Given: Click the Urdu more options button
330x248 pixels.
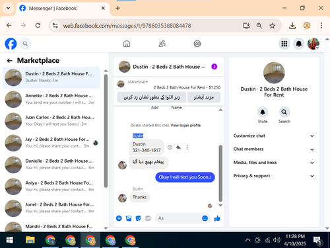Looking at the screenshot, I should [x=204, y=97].
